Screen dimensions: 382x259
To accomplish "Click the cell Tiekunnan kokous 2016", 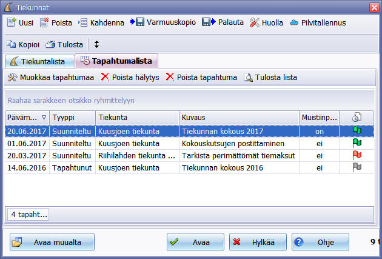I will pos(239,168).
